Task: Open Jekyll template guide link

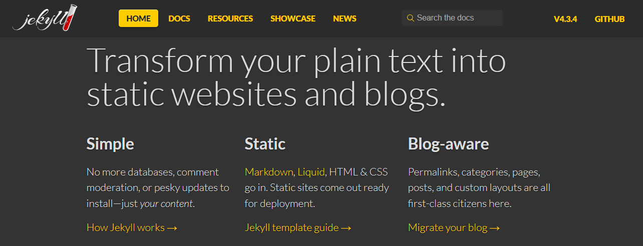Action: click(298, 227)
